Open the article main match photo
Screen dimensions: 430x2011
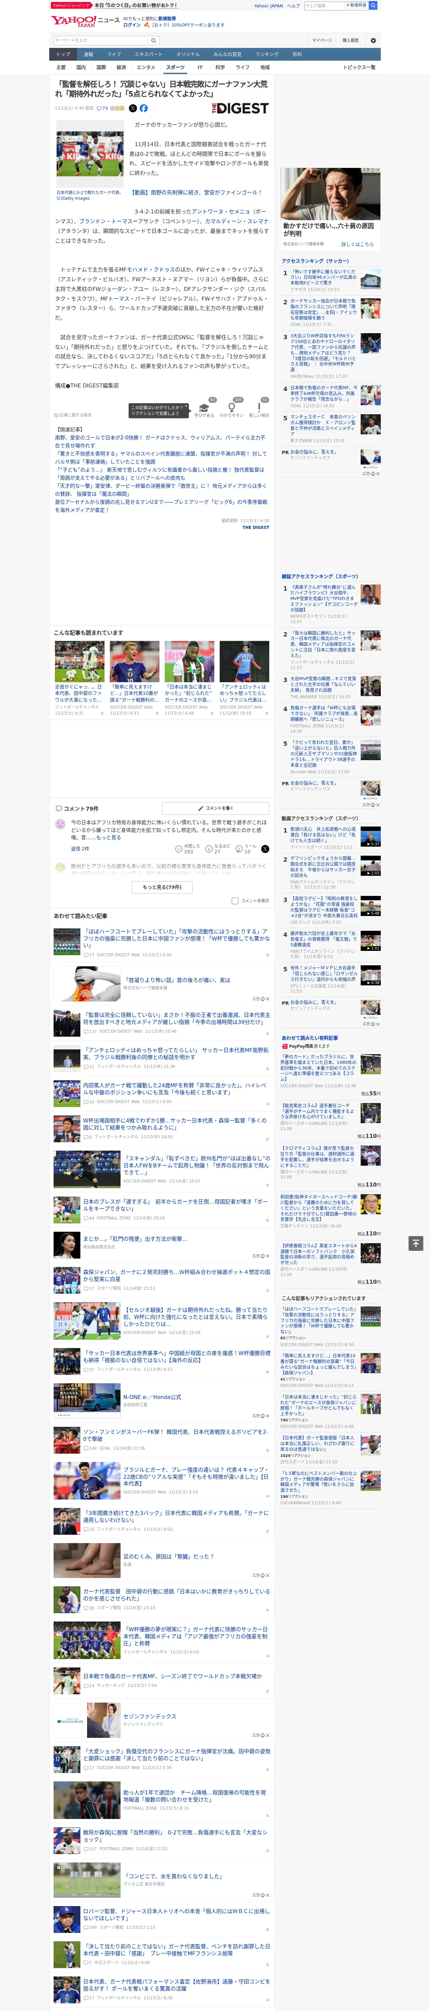90,155
